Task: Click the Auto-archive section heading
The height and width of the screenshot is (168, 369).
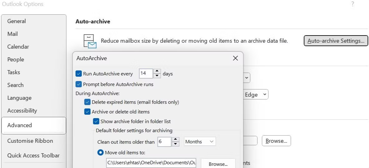Action: [x=93, y=22]
